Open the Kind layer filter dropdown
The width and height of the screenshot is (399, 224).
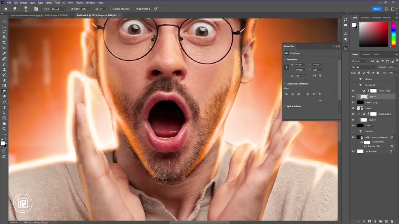tap(360, 61)
